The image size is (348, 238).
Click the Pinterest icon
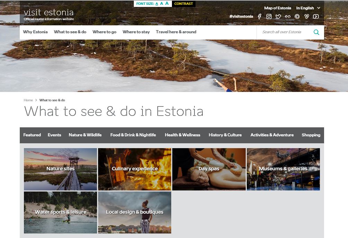[297, 16]
